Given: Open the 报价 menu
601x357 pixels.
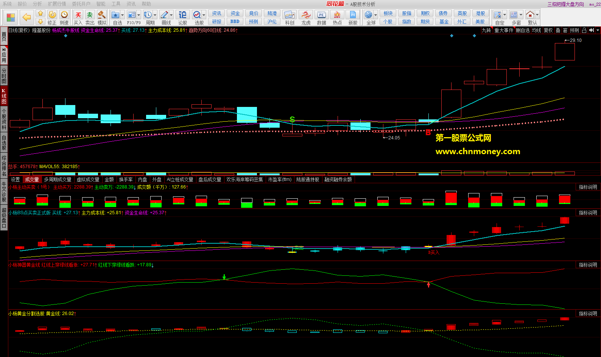Looking at the screenshot, I should tap(22, 4).
